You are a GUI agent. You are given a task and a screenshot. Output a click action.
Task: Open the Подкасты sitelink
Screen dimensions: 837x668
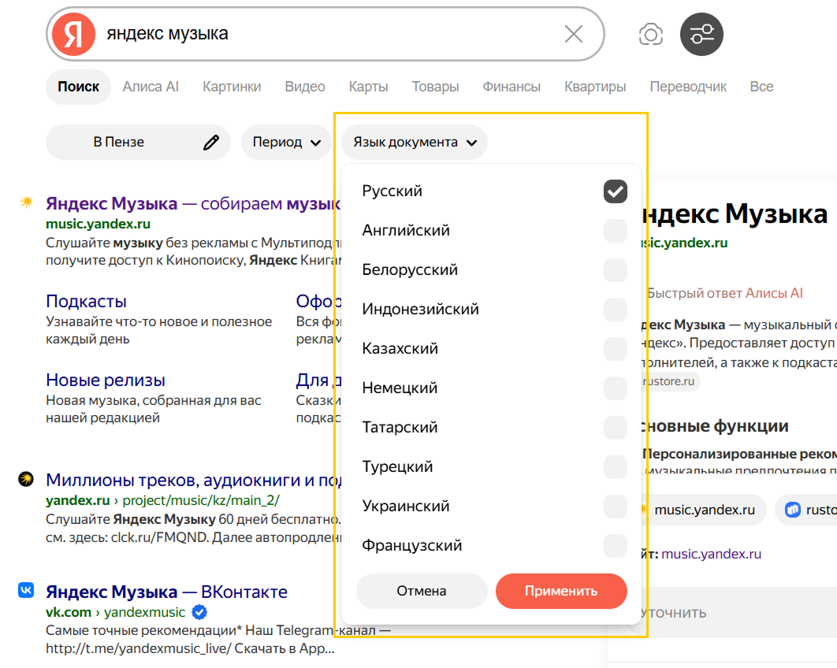coord(87,302)
